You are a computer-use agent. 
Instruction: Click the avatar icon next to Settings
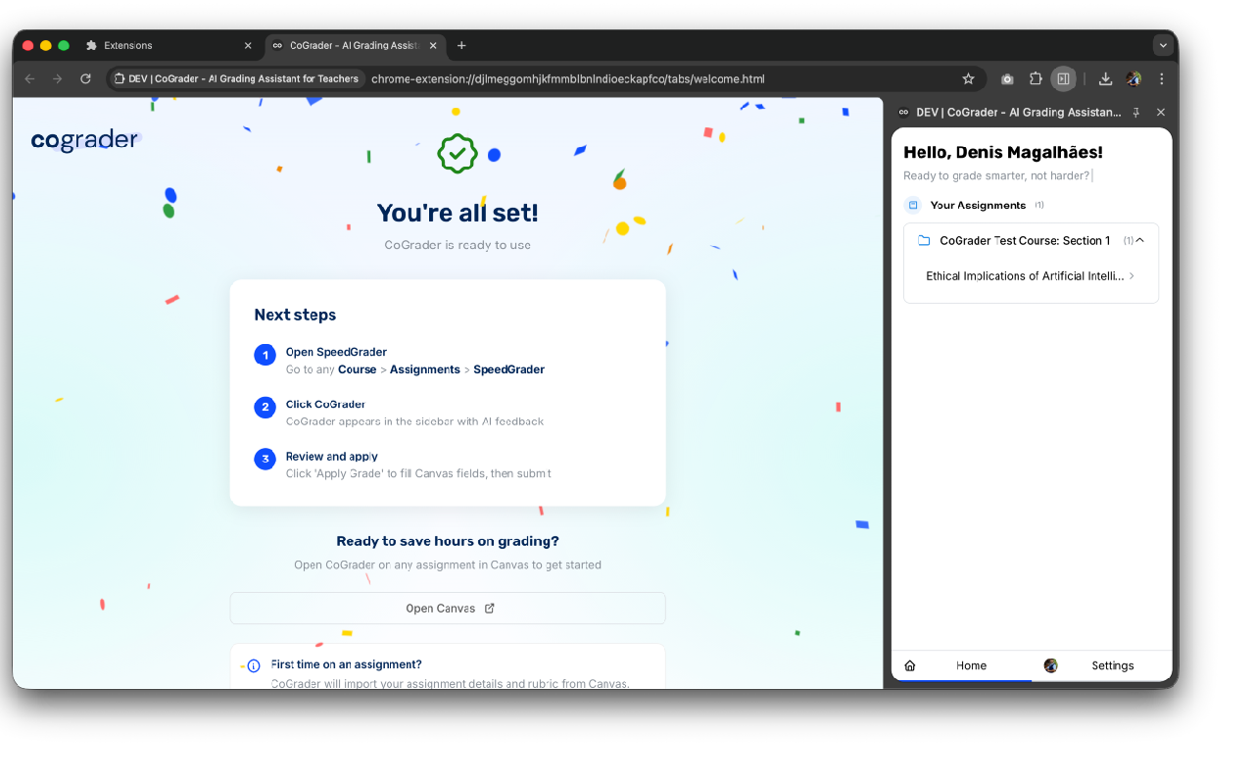(x=1050, y=665)
